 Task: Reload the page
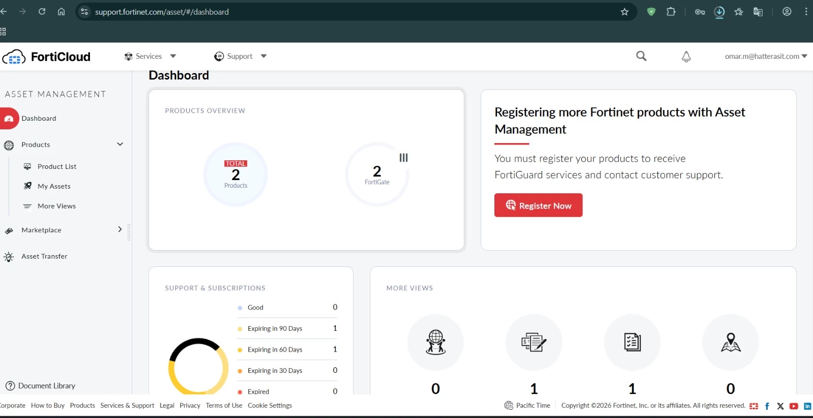coord(42,12)
